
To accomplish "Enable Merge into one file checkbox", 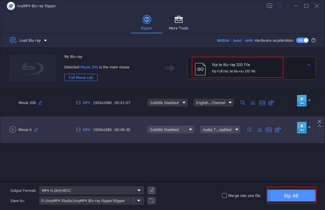I will [224, 195].
